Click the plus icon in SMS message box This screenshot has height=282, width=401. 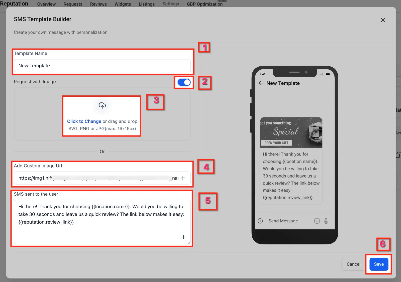click(x=183, y=237)
